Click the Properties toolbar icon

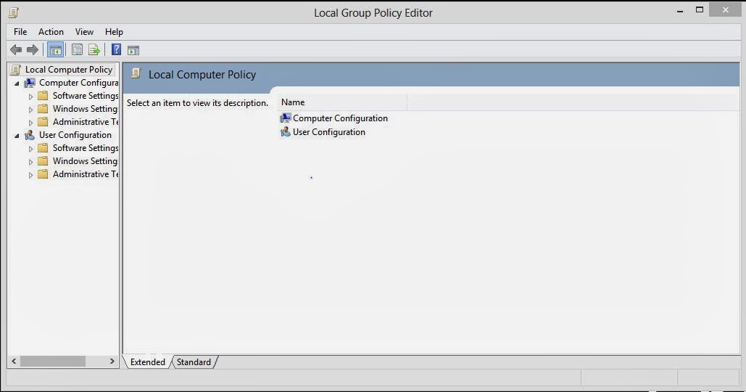point(77,49)
